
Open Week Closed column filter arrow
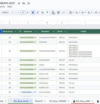(15, 31)
